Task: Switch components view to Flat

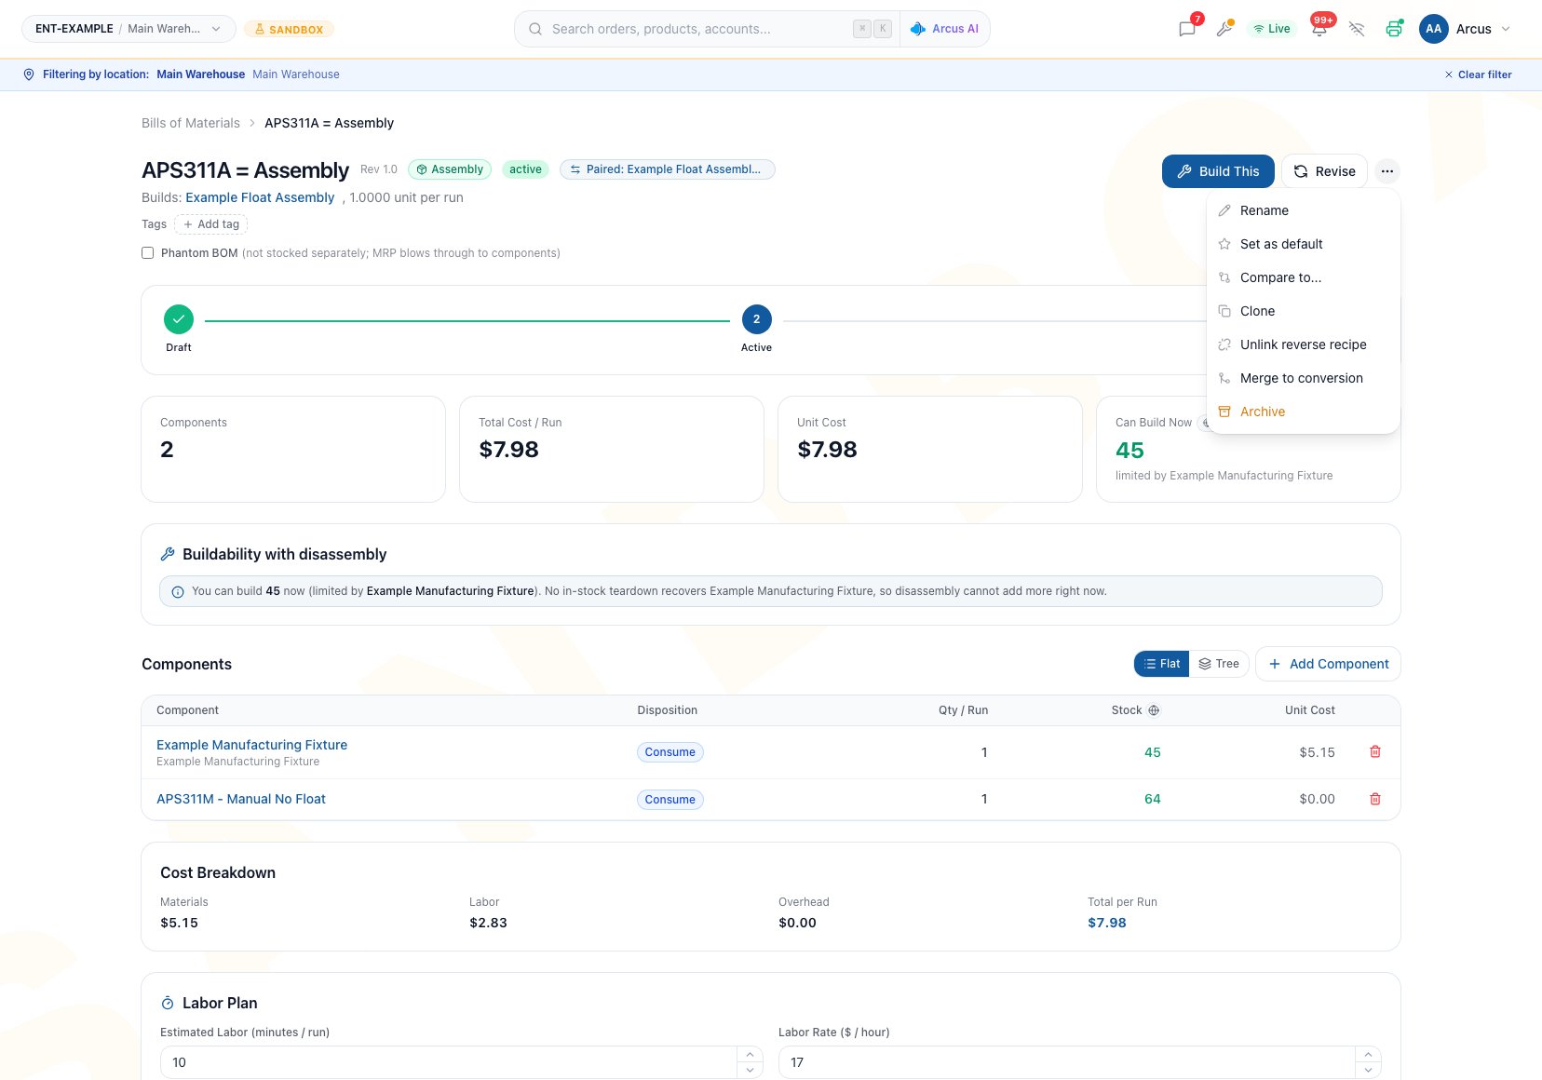Action: (x=1162, y=664)
